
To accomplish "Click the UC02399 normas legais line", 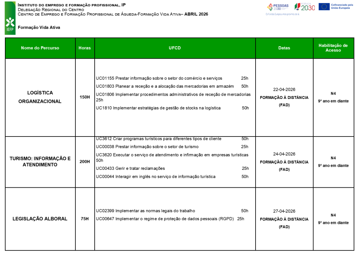I will point(172,211).
